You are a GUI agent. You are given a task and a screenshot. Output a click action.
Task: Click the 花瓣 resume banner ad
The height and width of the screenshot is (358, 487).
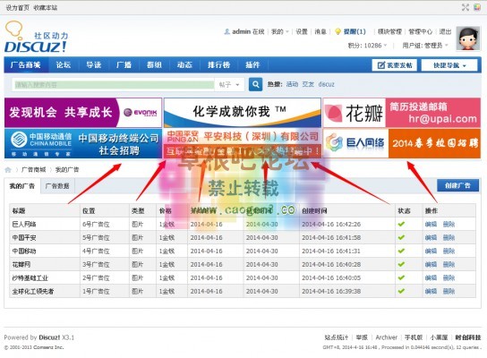point(402,113)
